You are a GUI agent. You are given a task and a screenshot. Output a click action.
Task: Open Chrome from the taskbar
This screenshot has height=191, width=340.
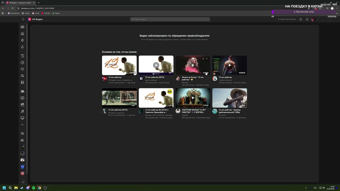coord(39,188)
